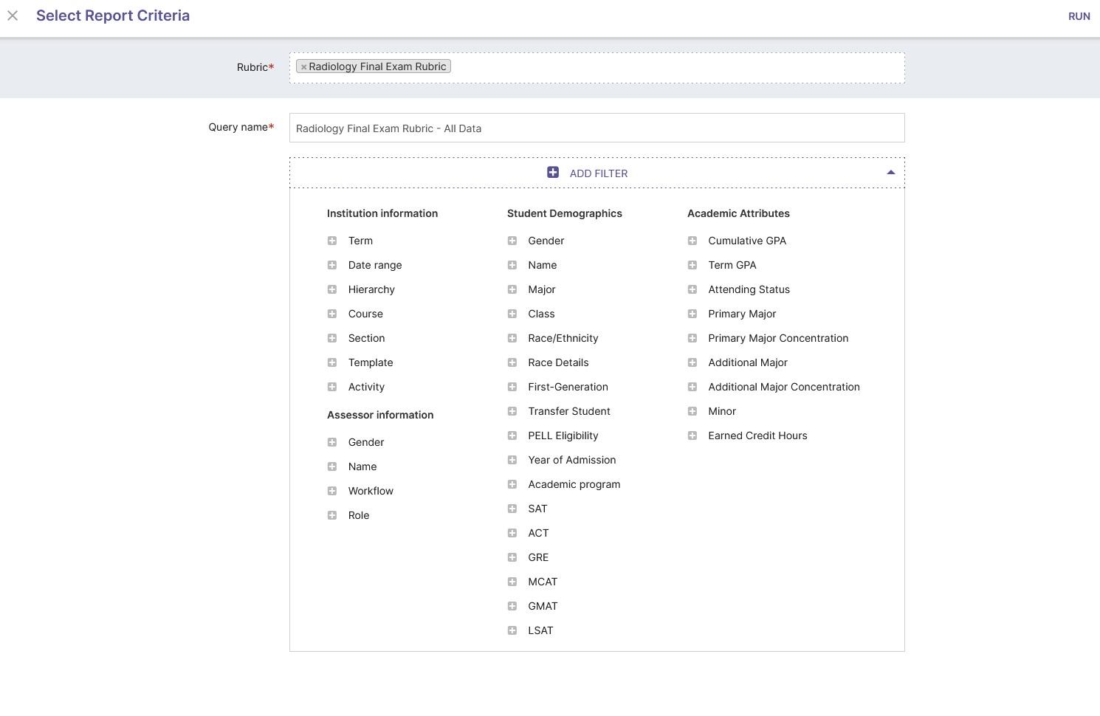Image resolution: width=1100 pixels, height=716 pixels.
Task: Add the PELL Eligibility filter plus icon
Action: pyautogui.click(x=512, y=436)
